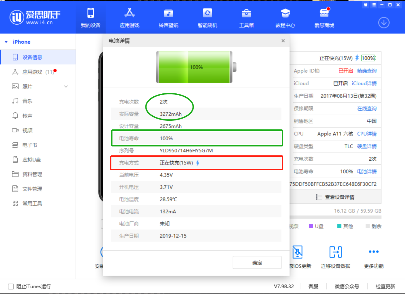Click the 确定 button in battery dialog

[x=257, y=262]
